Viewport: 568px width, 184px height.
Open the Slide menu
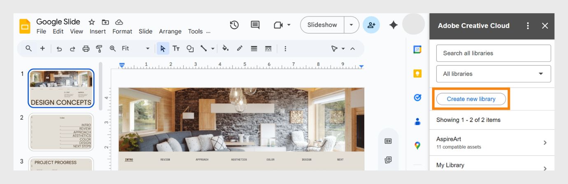pos(145,31)
